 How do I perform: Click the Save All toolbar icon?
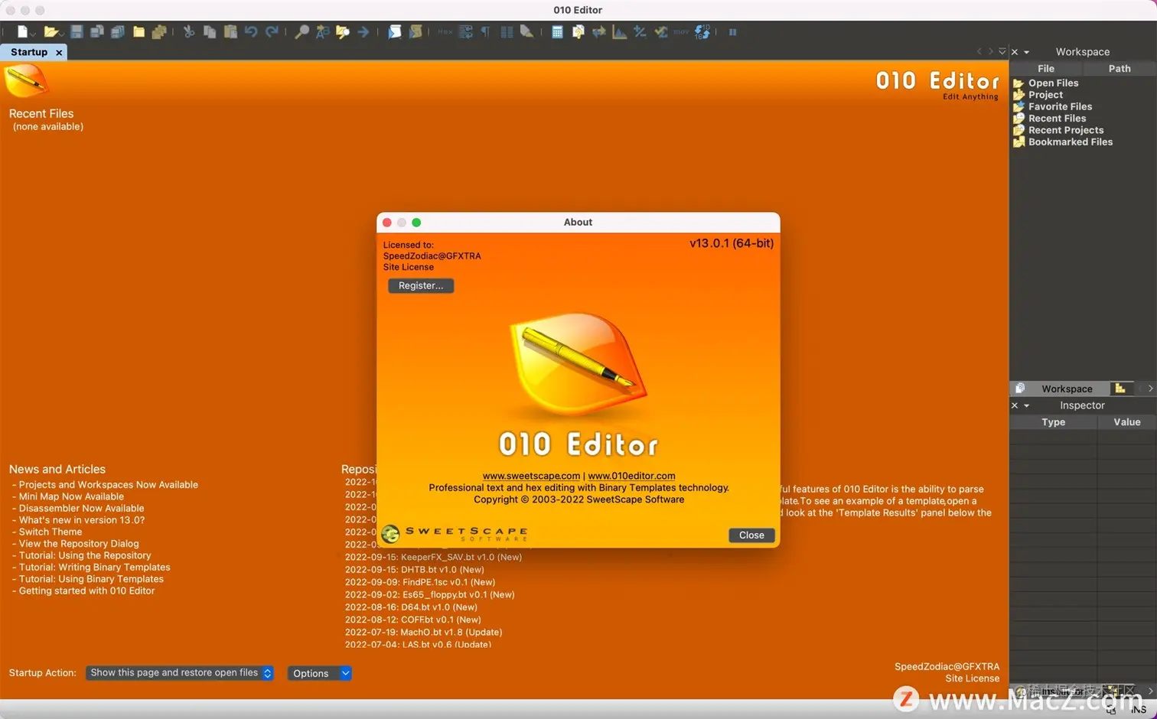click(118, 32)
